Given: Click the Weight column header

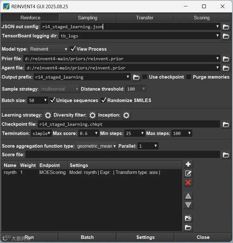Looking at the screenshot, I should coord(28,165).
